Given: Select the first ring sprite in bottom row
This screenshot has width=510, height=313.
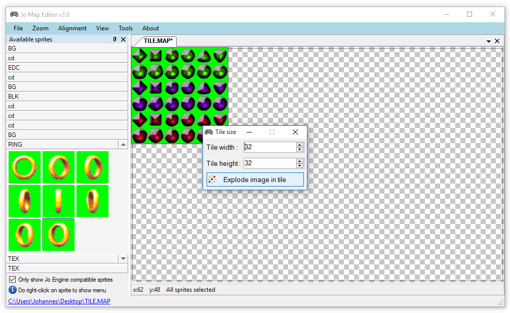Looking at the screenshot, I should tap(24, 235).
